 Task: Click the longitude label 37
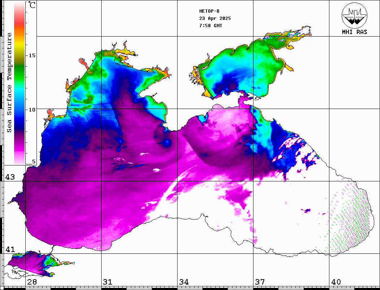tap(260, 282)
